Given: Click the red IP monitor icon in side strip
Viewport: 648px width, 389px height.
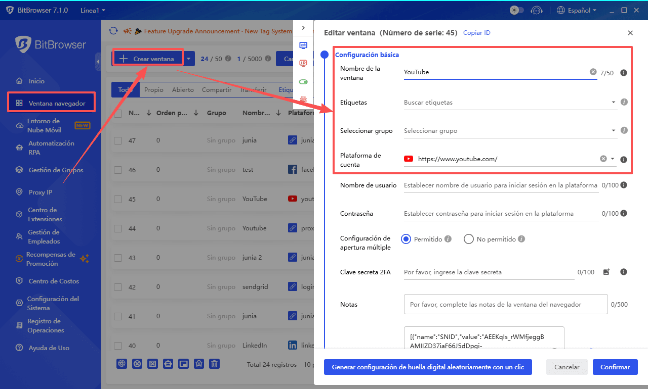Looking at the screenshot, I should 303,63.
